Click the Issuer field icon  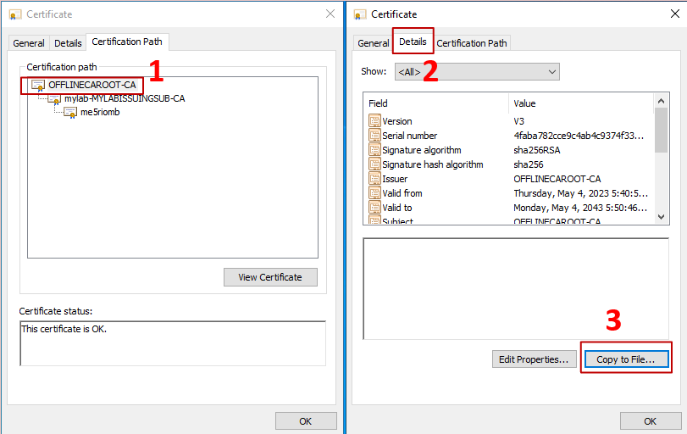point(375,179)
